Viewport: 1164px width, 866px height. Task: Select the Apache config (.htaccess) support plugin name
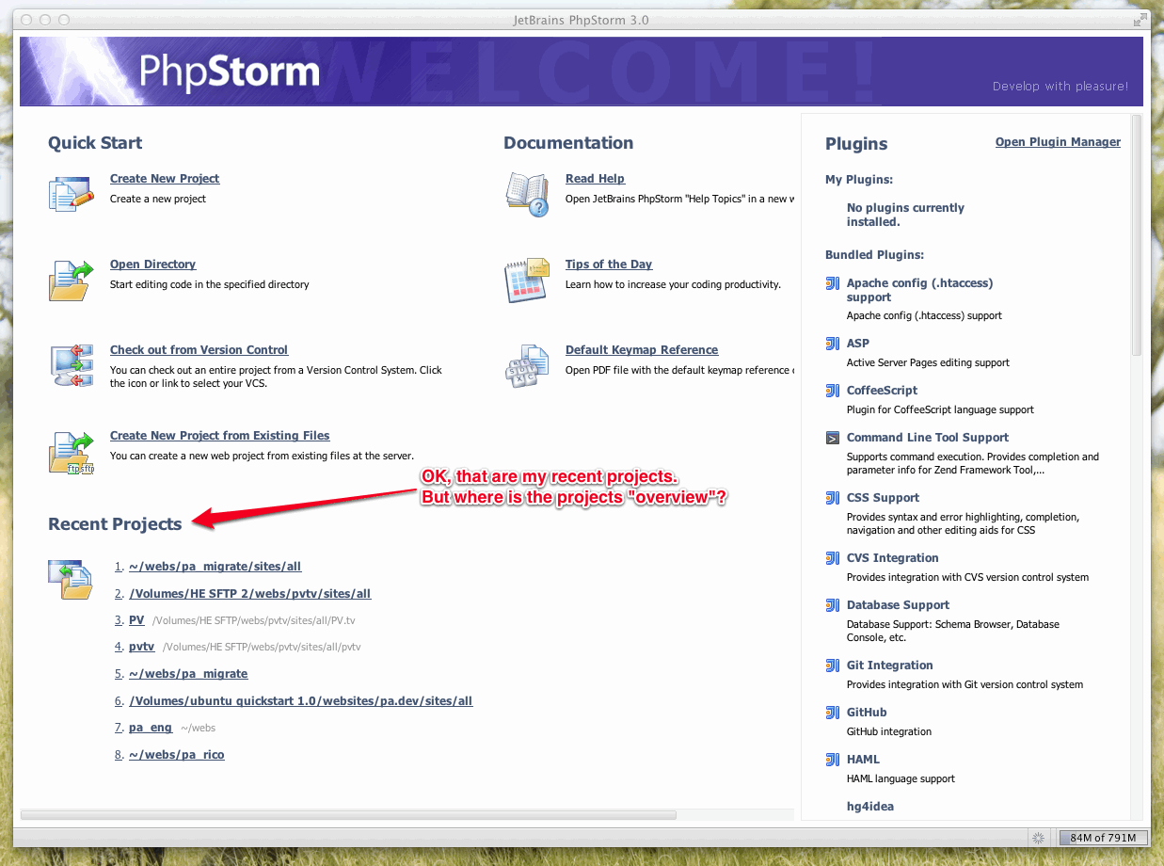pos(919,290)
